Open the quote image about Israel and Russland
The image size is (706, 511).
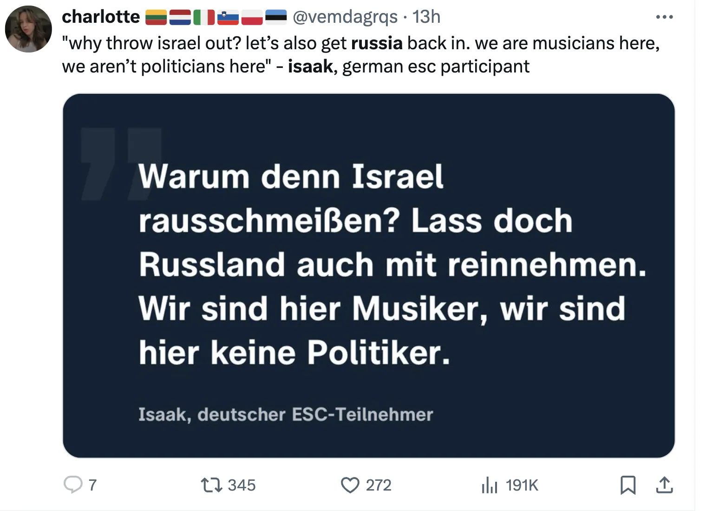coord(369,275)
